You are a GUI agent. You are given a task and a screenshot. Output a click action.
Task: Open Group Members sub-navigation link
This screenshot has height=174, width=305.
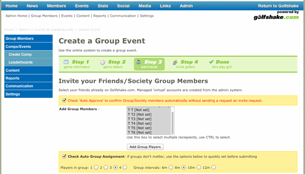click(x=44, y=16)
